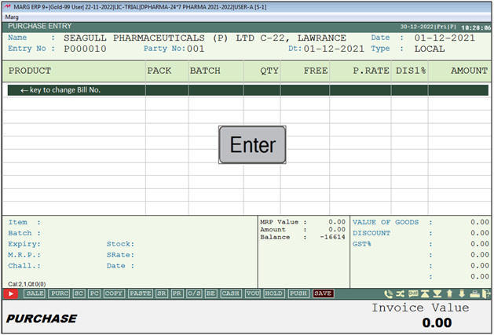Click the PASTE button
494x335 pixels.
click(141, 293)
